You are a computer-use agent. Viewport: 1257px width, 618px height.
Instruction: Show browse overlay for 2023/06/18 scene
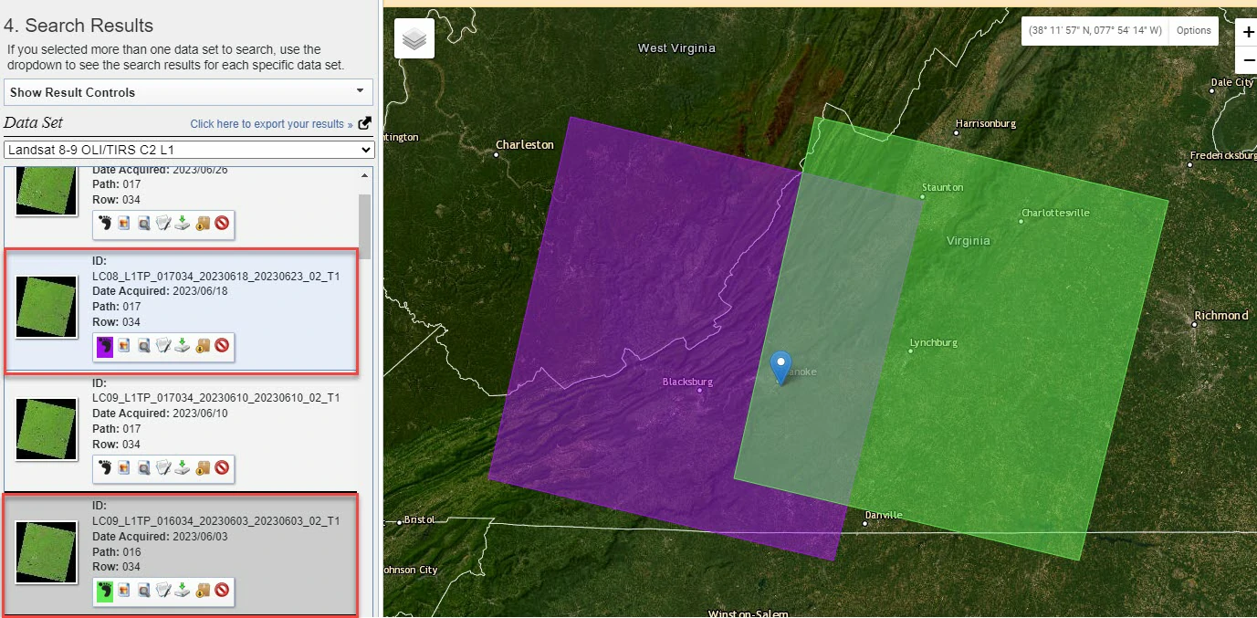[124, 346]
